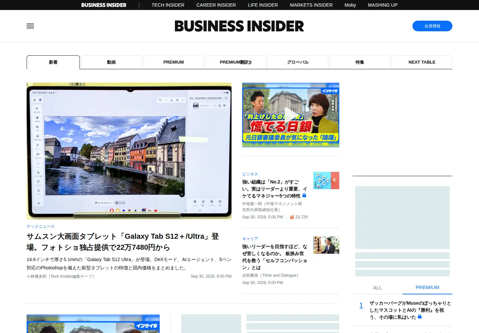The width and height of the screenshot is (479, 333).
Task: Switch to the PREMIUM翻訳β tab
Action: [236, 62]
